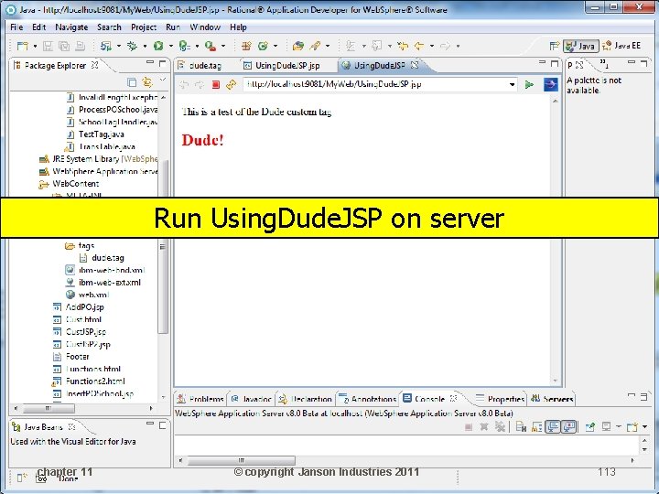This screenshot has height=494, width=659.
Task: Close the UsingDudeJSP browser tab
Action: pyautogui.click(x=415, y=65)
